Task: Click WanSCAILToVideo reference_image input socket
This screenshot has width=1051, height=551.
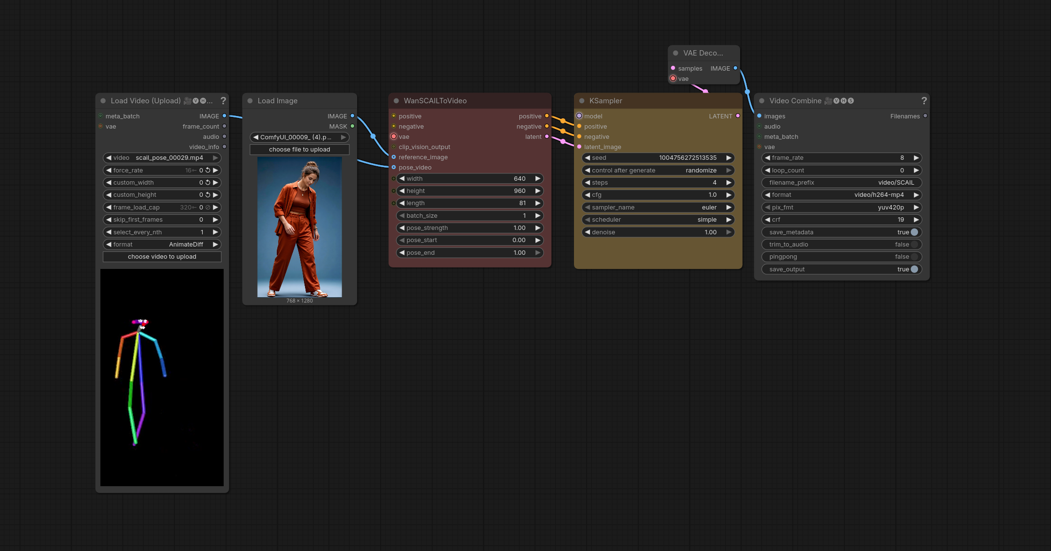Action: click(x=394, y=157)
